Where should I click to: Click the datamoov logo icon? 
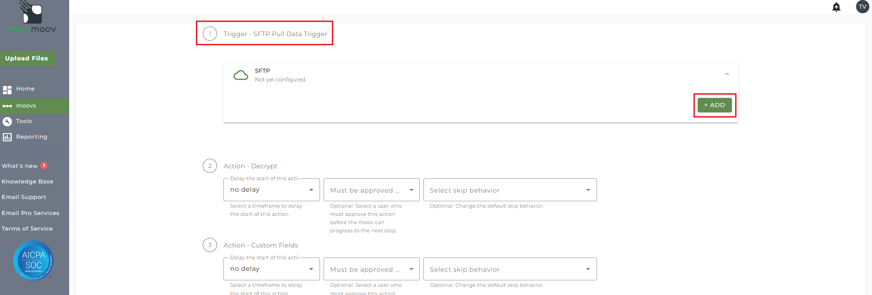(x=32, y=12)
